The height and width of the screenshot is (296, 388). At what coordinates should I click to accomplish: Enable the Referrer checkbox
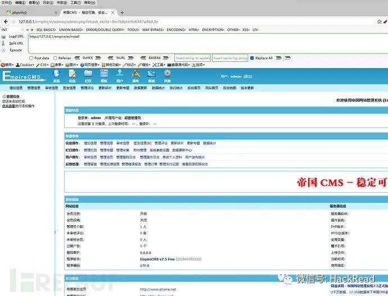click(x=55, y=58)
